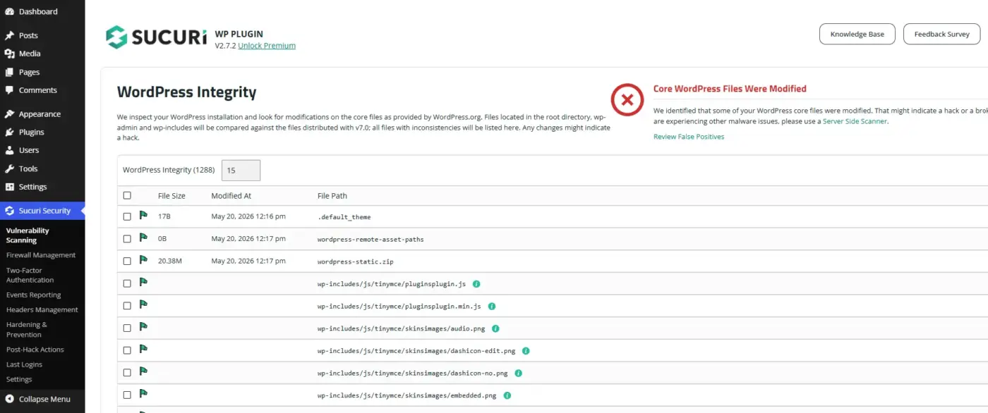Check the dashicon-edit.png row checkbox

pyautogui.click(x=127, y=350)
